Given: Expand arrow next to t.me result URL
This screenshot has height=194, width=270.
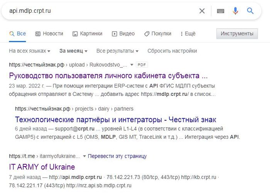Looking at the screenshot, I should [x=84, y=156].
